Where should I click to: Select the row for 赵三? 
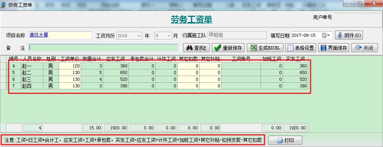pyautogui.click(x=157, y=79)
